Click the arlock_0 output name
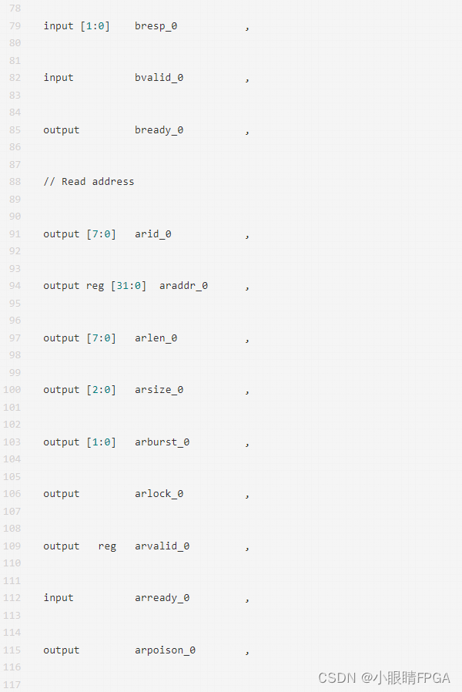 click(159, 493)
